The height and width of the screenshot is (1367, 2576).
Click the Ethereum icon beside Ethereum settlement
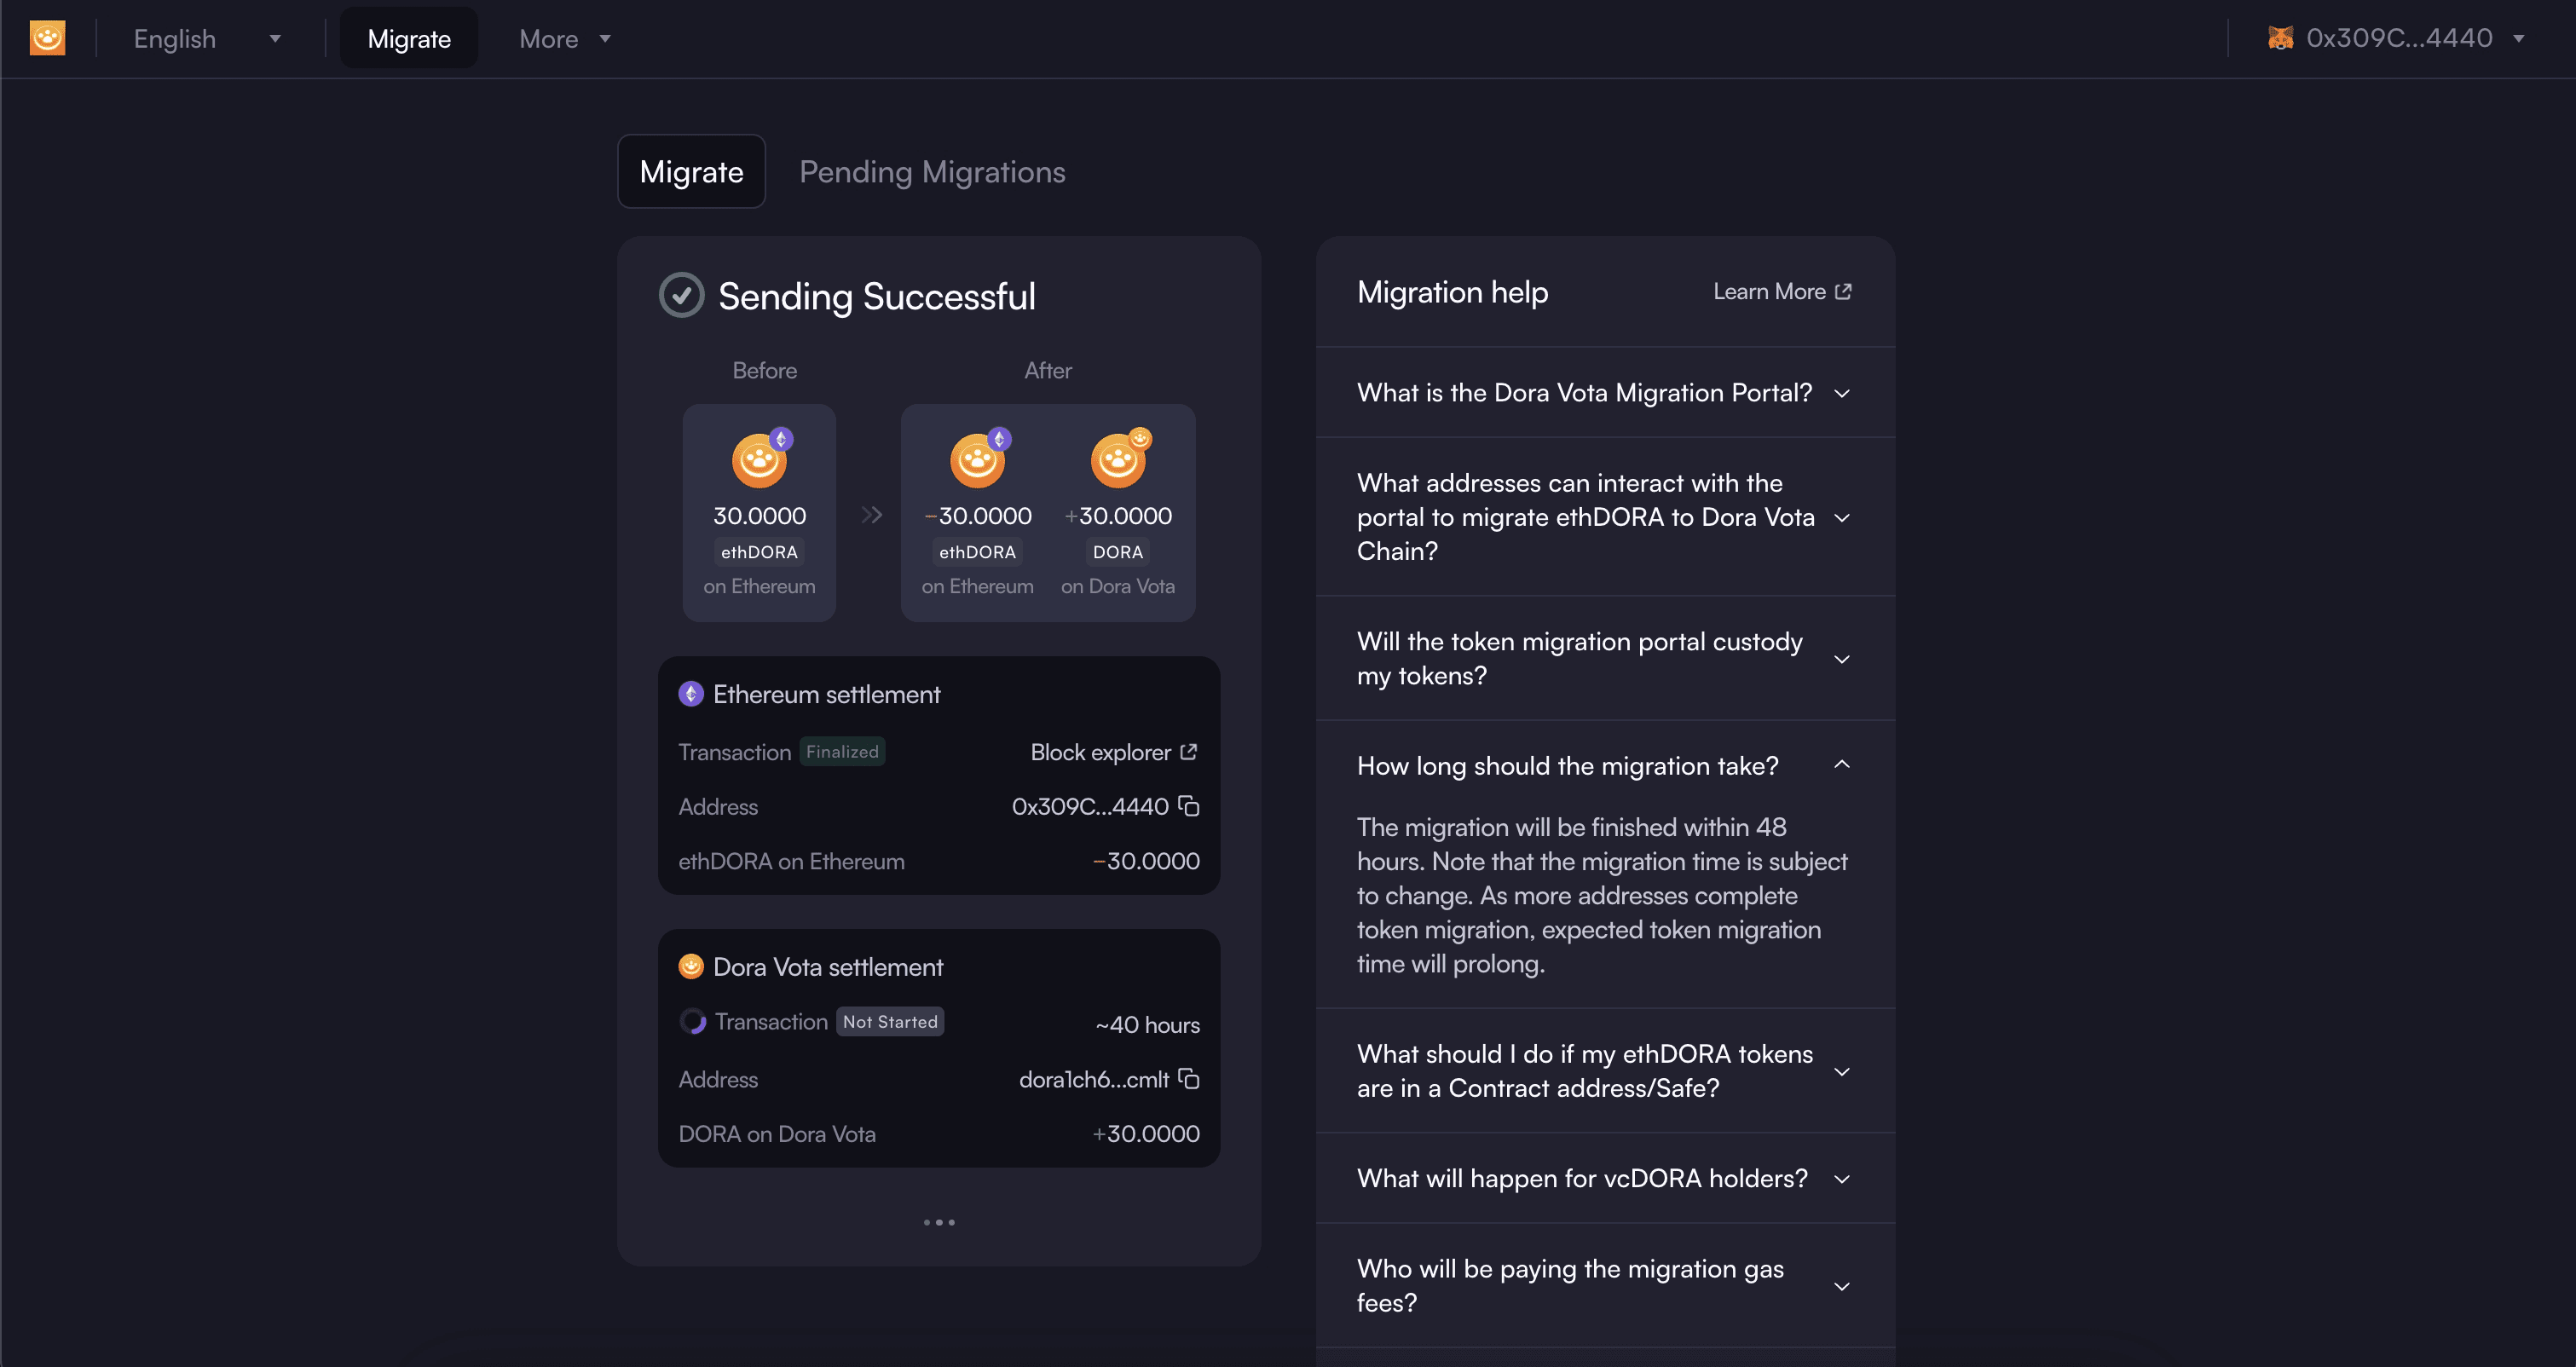(x=691, y=693)
